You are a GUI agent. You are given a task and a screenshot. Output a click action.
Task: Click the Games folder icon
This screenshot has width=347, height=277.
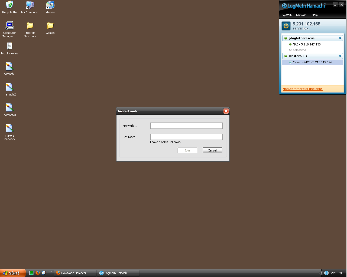[x=50, y=26]
